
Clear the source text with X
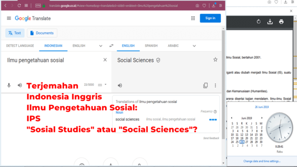105,60
